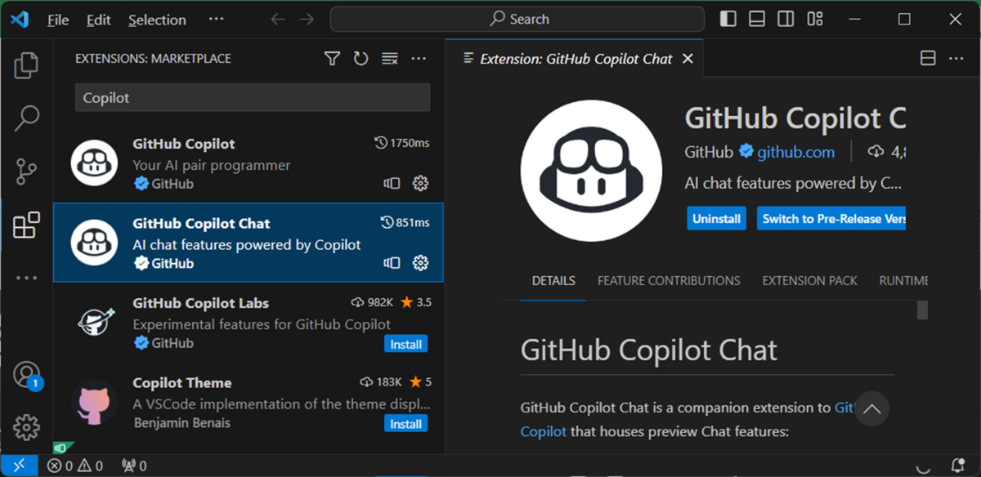Follow the Copilot link in description
This screenshot has width=981, height=477.
point(544,431)
